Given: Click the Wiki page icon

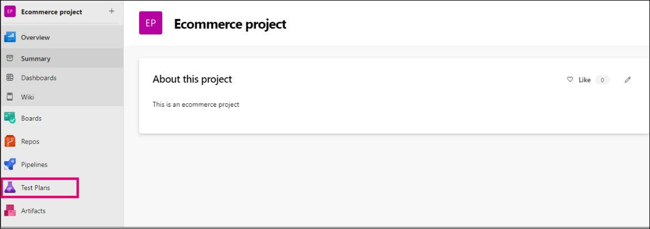Looking at the screenshot, I should click(10, 97).
